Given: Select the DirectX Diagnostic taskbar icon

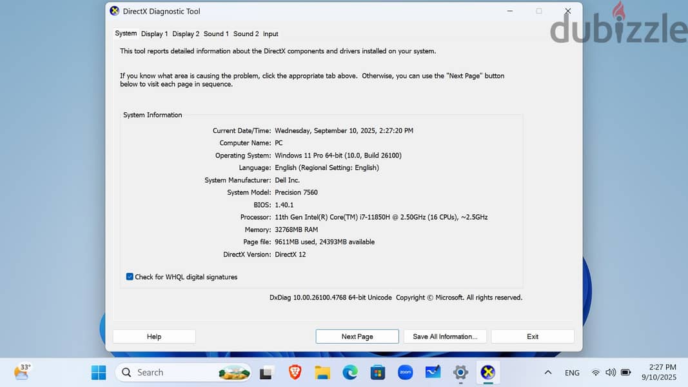Looking at the screenshot, I should click(x=487, y=373).
